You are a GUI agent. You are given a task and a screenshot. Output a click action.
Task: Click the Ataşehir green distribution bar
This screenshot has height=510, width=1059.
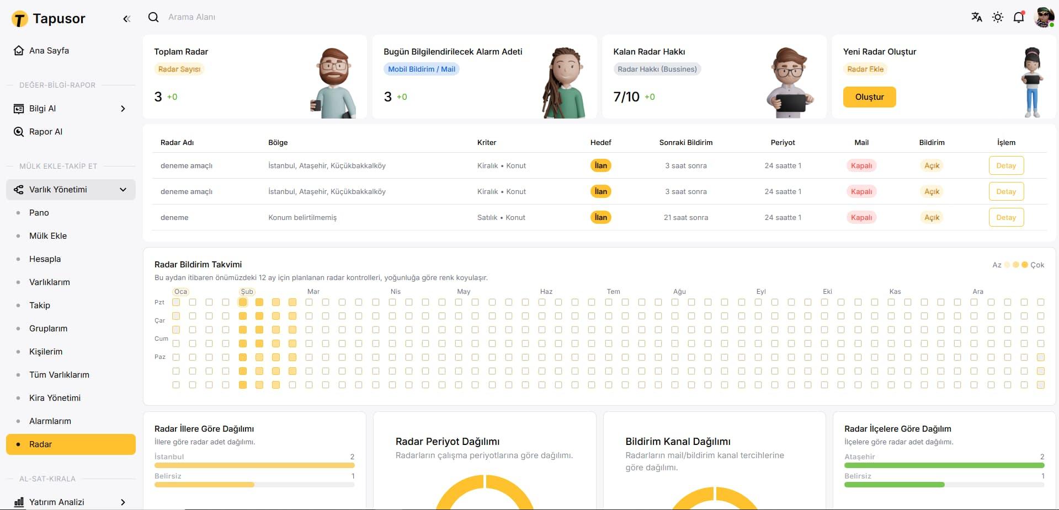click(x=944, y=465)
